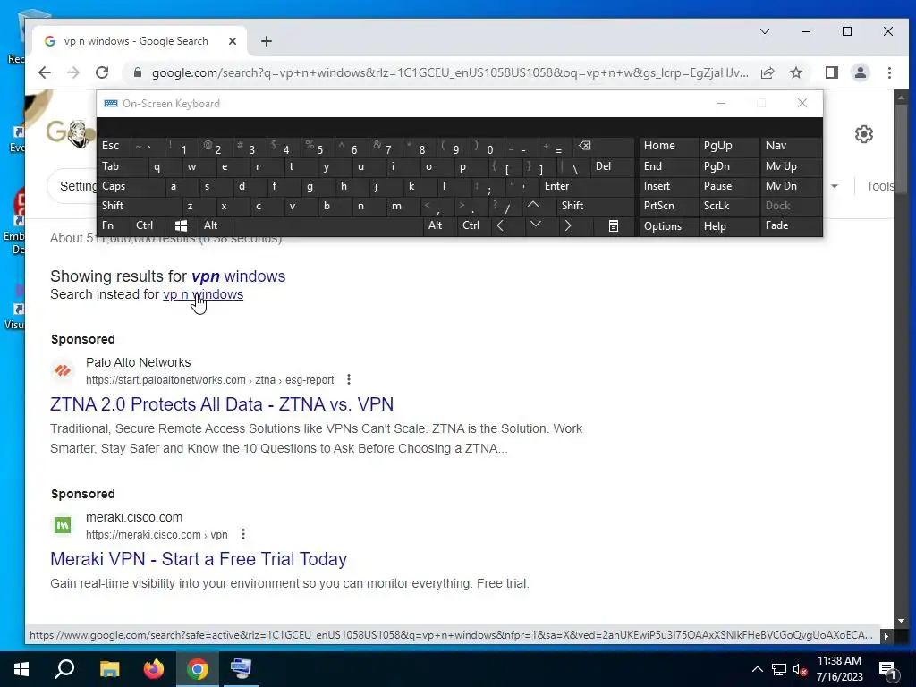Open options dots for Palo Alto ad
The height and width of the screenshot is (687, 916).
pyautogui.click(x=349, y=379)
